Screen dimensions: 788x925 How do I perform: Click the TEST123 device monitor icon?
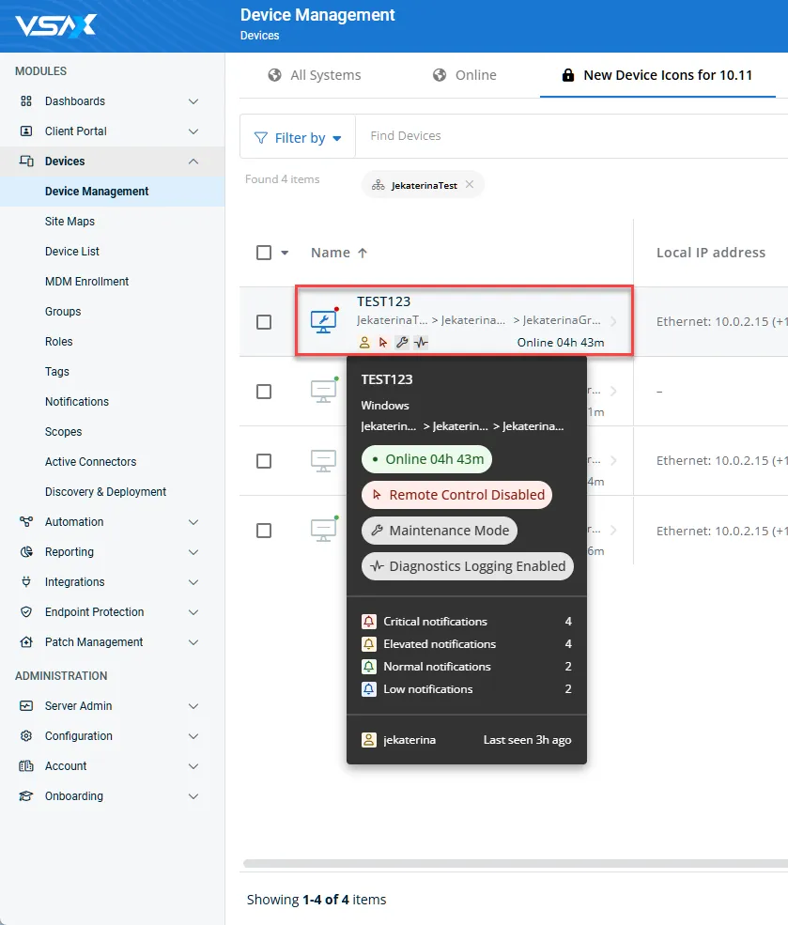323,322
